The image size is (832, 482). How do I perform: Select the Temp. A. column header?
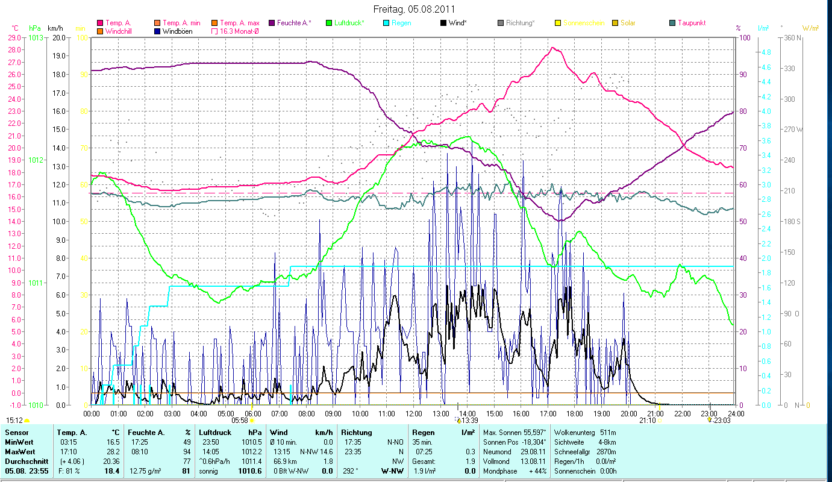point(72,433)
